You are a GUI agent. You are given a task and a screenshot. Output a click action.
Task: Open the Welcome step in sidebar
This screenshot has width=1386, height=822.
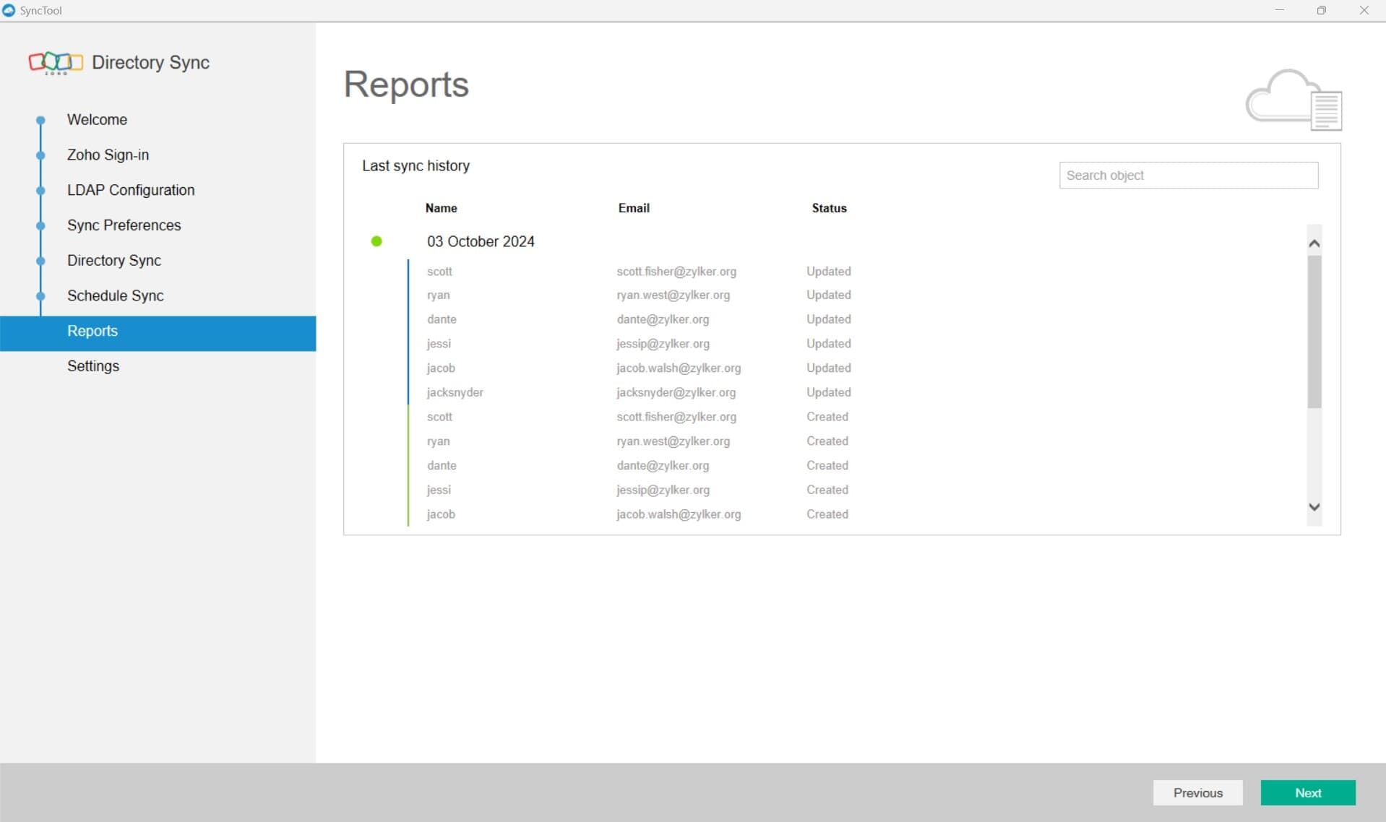tap(97, 120)
